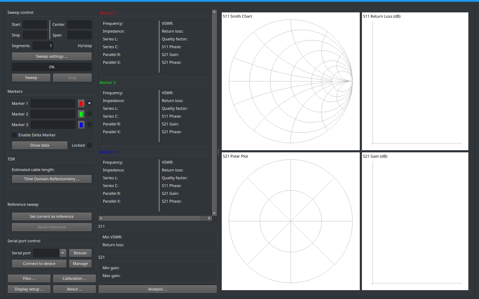Click Connect to device
This screenshot has height=299, width=479.
[39, 264]
